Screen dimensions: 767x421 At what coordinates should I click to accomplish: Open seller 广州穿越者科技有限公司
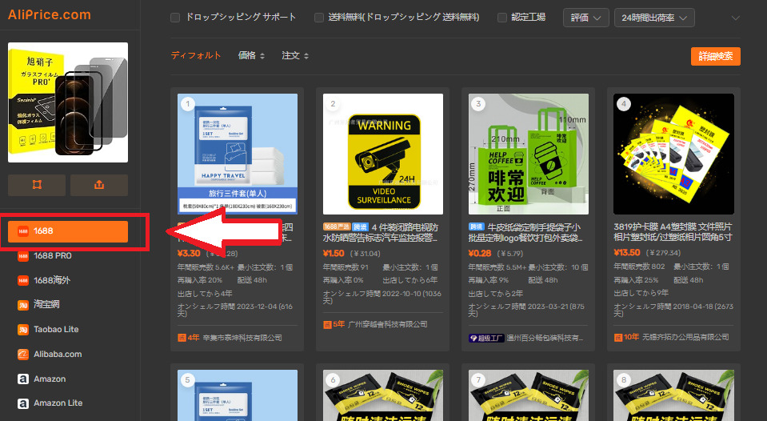point(387,324)
